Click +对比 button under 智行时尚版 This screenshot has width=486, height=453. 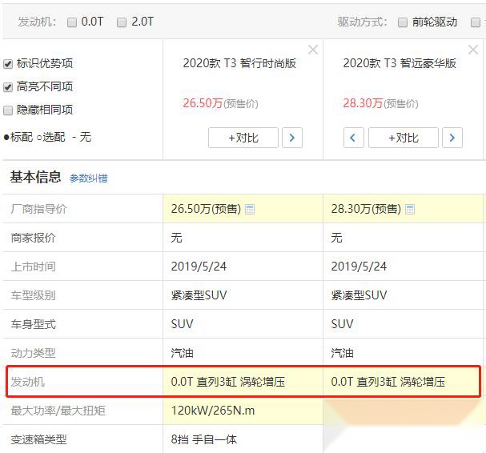coord(243,138)
